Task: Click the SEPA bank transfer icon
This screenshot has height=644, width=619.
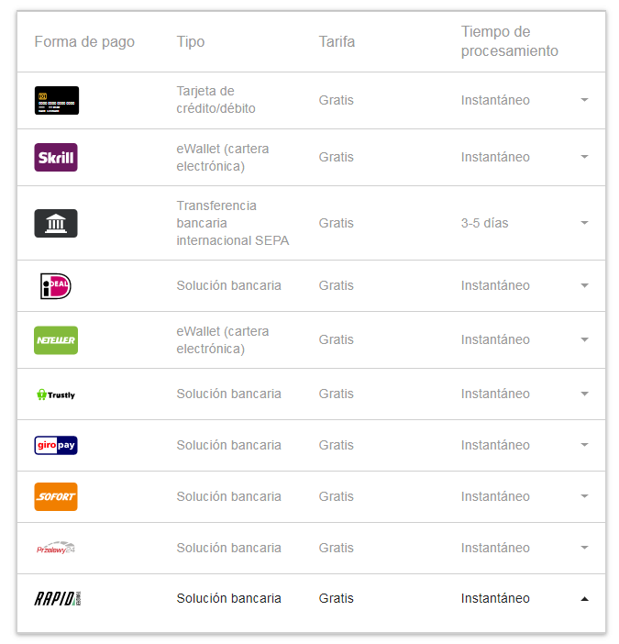Action: coord(56,223)
